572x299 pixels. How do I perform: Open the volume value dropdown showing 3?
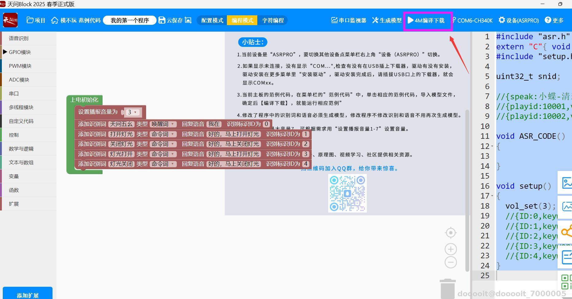coord(132,112)
